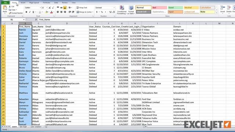This screenshot has height=132, width=235.
Task: Click Decrease Indent icon
Action: (70, 12)
